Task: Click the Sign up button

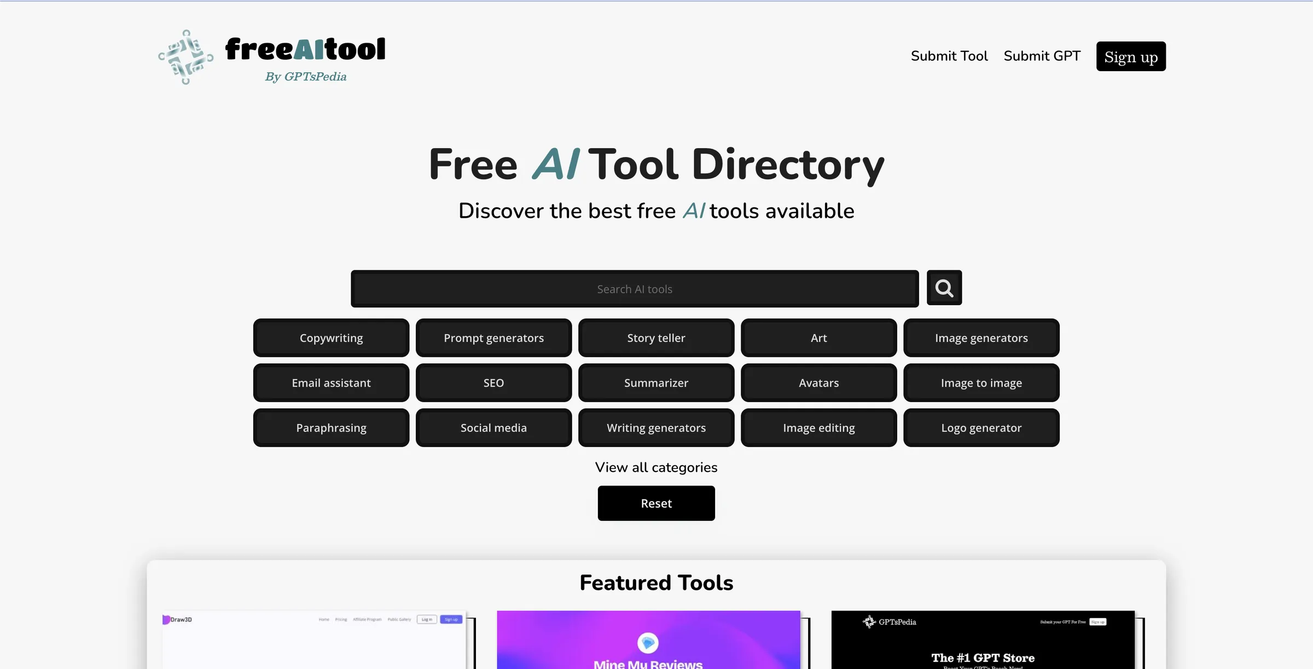Action: 1131,56
